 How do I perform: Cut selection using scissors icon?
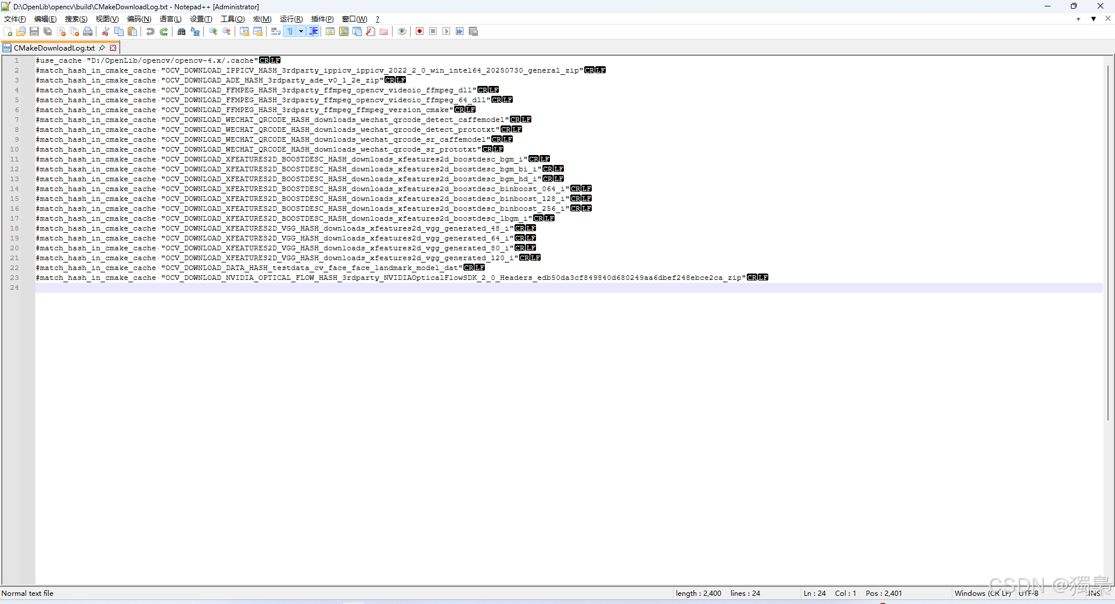(106, 31)
